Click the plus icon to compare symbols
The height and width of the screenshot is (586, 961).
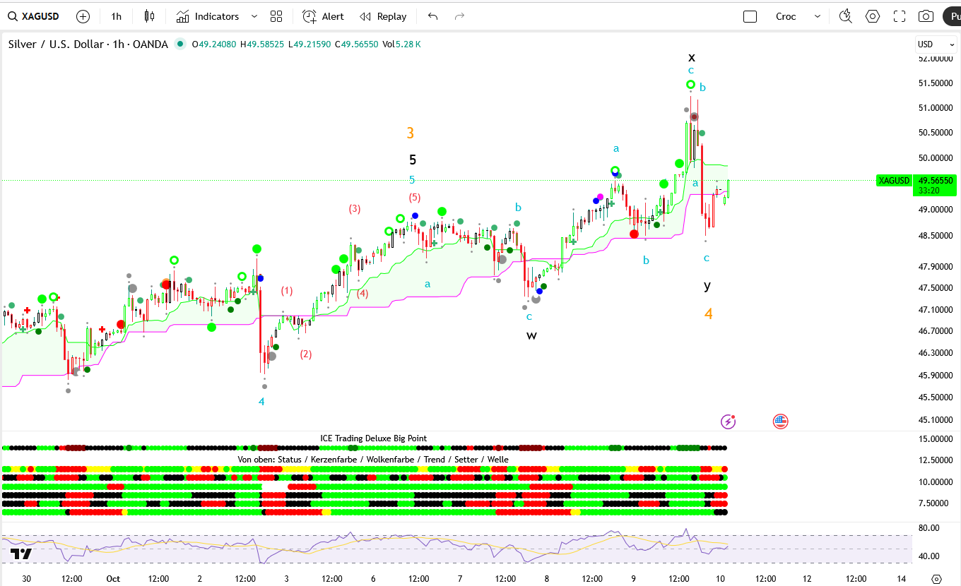pos(83,16)
